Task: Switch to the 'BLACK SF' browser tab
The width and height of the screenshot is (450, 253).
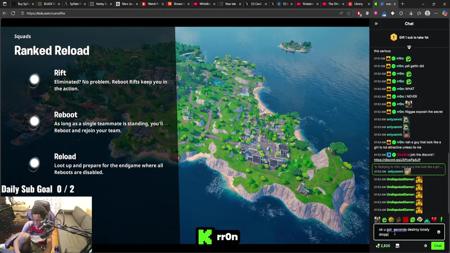Action: pos(49,4)
